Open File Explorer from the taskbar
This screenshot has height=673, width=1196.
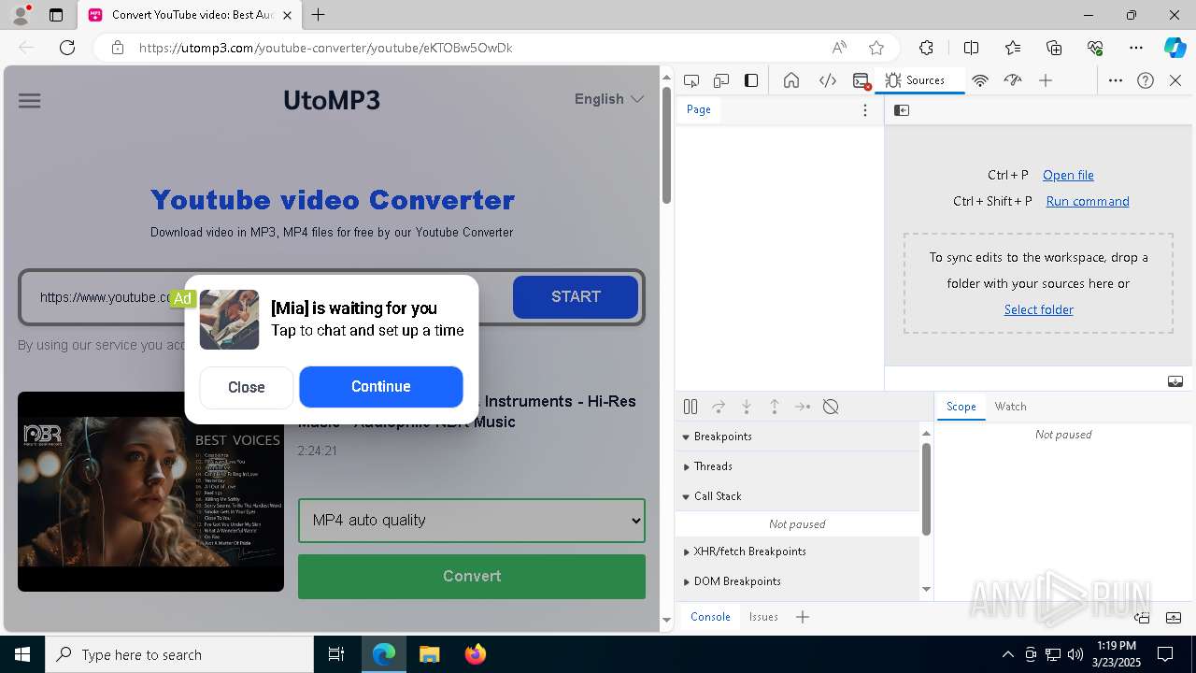pos(430,654)
